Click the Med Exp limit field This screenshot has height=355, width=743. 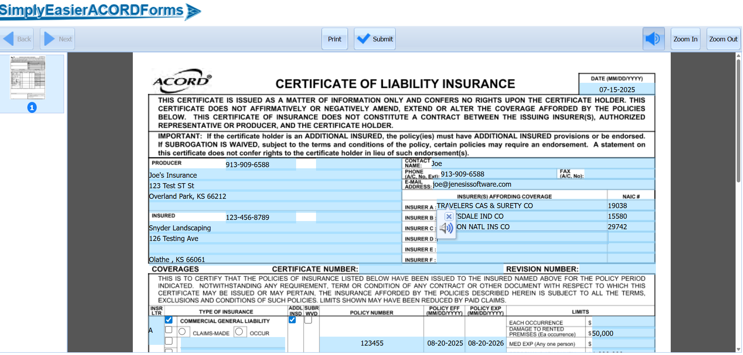coord(623,343)
